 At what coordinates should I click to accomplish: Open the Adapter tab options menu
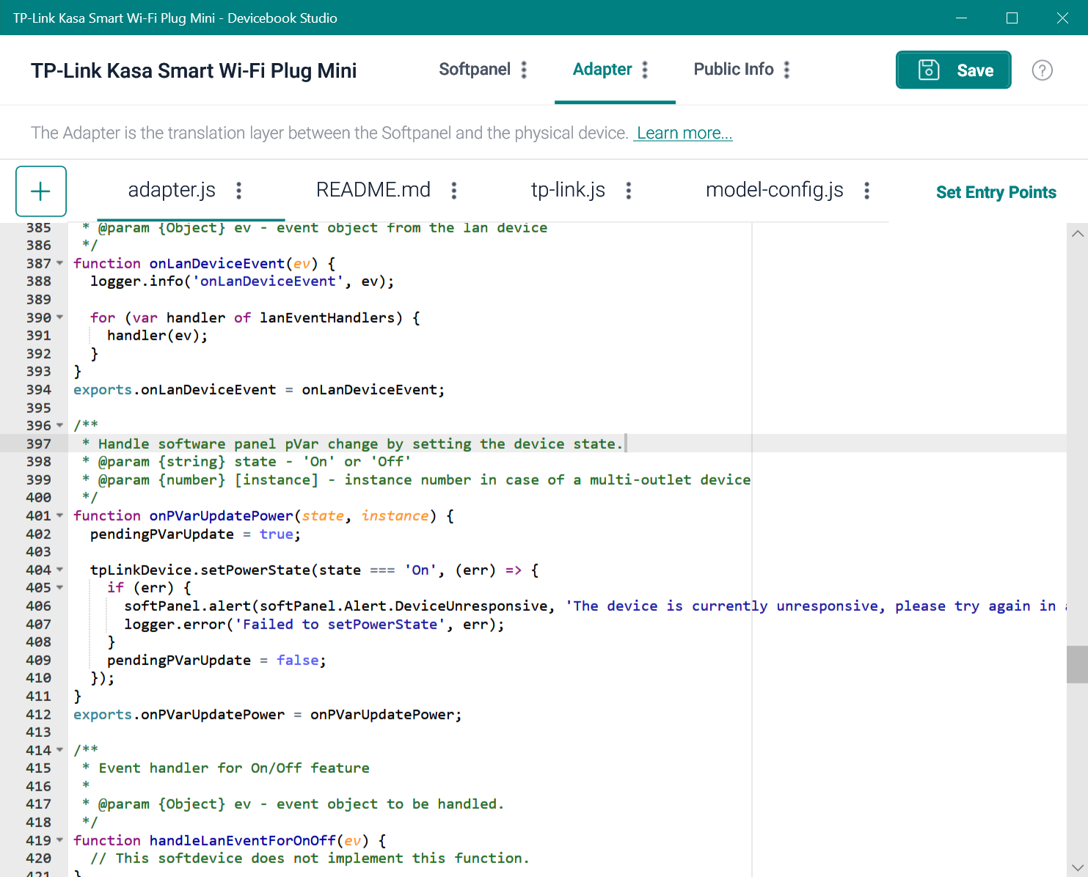coord(645,70)
